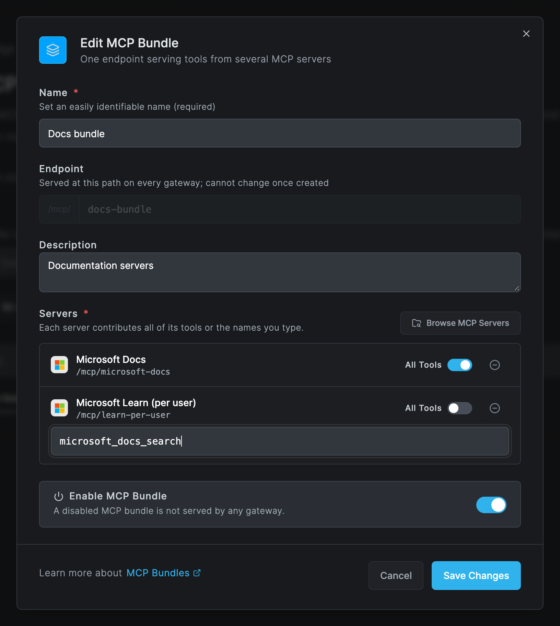Viewport: 560px width, 626px height.
Task: Click the external link icon after MCP Bundles
Action: pyautogui.click(x=197, y=573)
